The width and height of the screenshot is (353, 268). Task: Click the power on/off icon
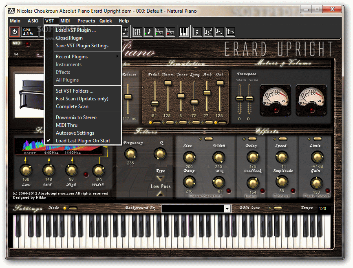15,32
